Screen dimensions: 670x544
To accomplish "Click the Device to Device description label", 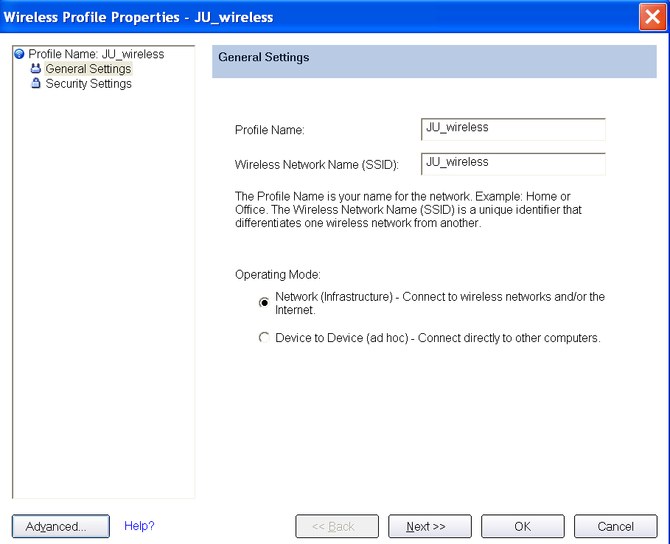I will pos(438,338).
